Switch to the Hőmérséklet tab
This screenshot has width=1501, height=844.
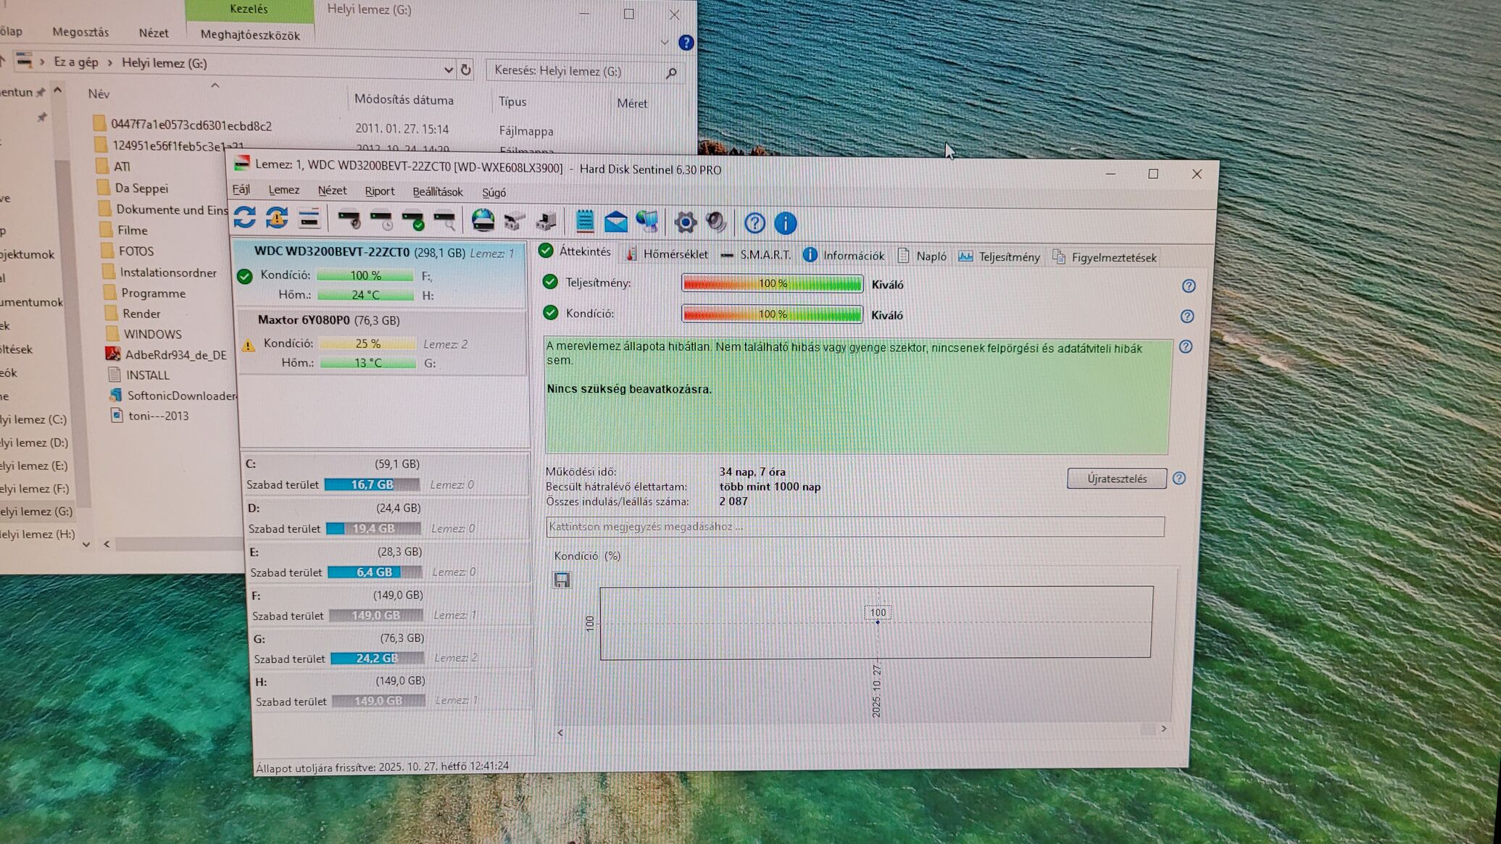coord(667,254)
